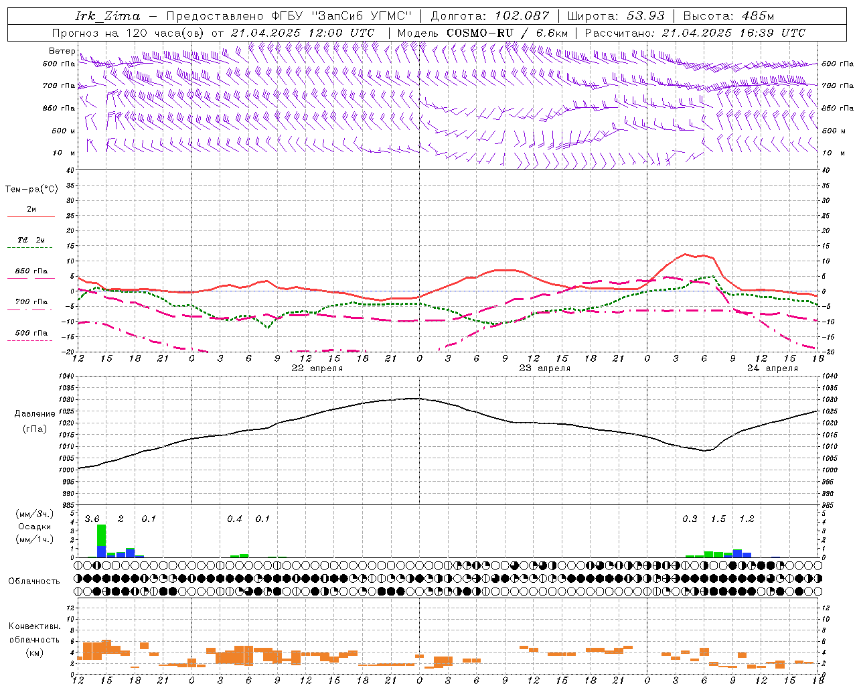Click the '1.5' precipitation total value
The image size is (857, 686).
click(718, 519)
